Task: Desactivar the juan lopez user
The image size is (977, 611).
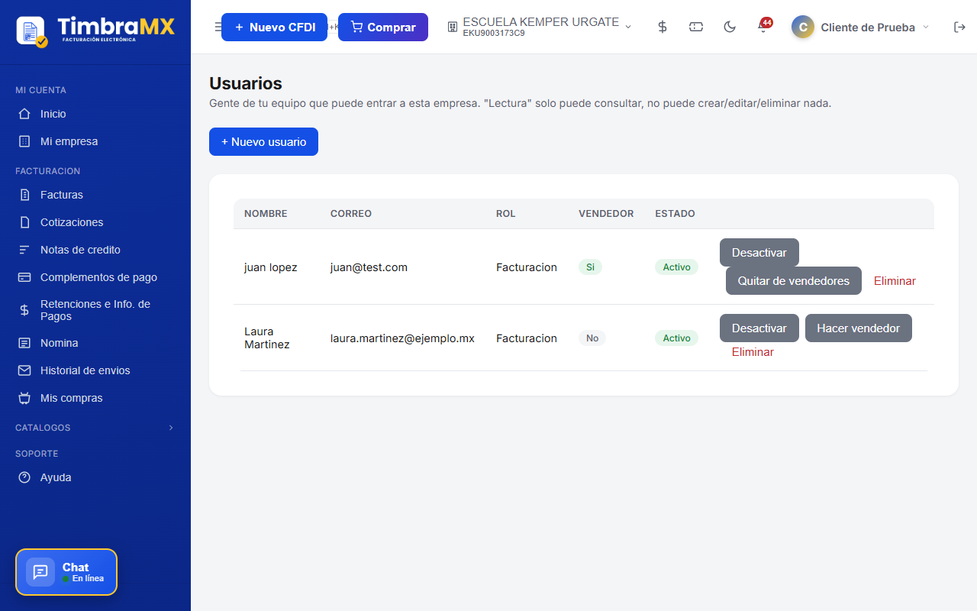Action: click(x=759, y=253)
